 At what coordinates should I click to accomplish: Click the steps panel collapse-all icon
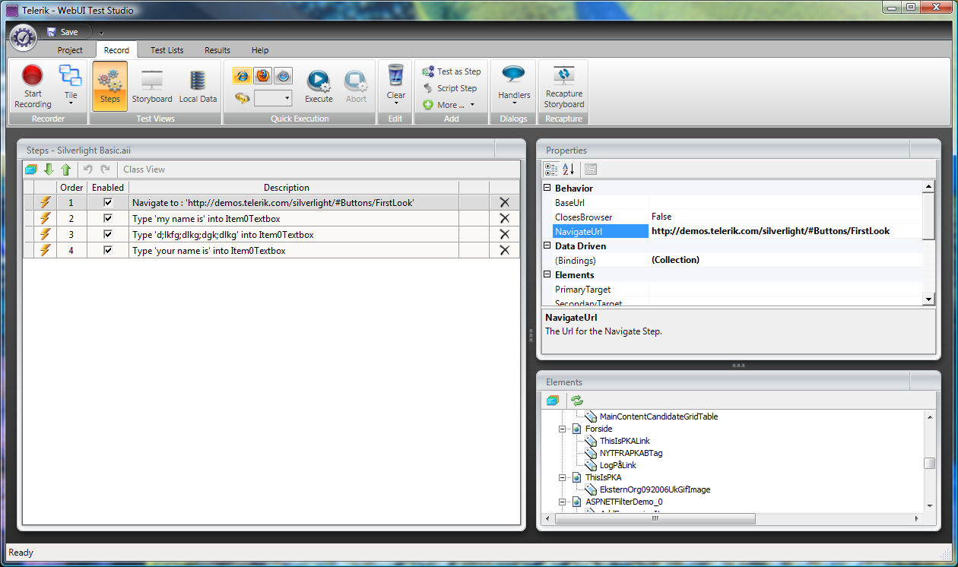[x=31, y=169]
